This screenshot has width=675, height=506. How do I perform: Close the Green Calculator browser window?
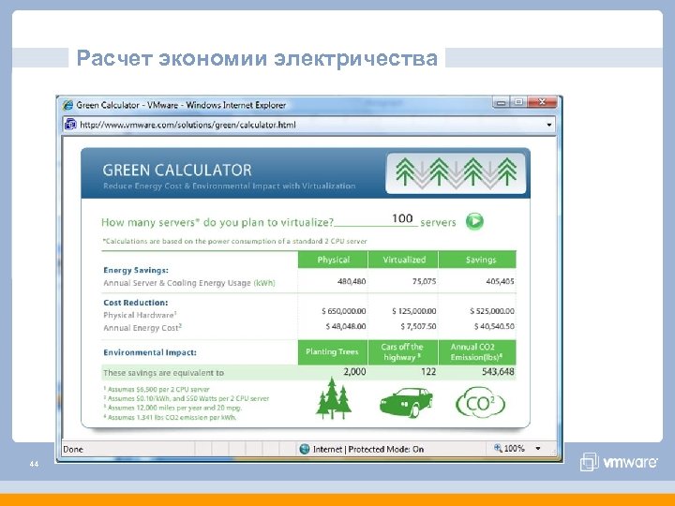[543, 102]
